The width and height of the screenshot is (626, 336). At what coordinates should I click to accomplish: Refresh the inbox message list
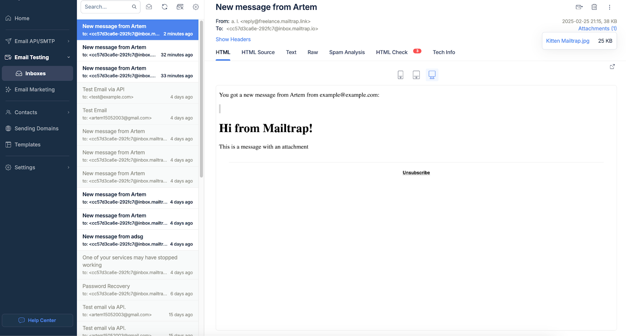pyautogui.click(x=165, y=7)
